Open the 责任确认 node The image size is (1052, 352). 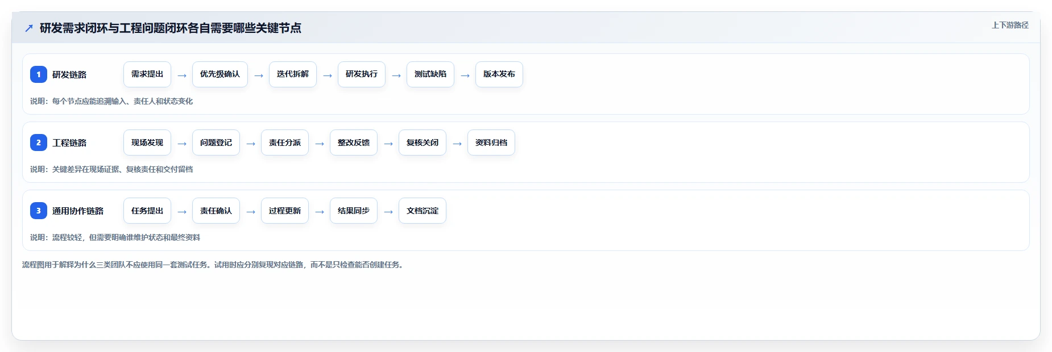point(216,211)
